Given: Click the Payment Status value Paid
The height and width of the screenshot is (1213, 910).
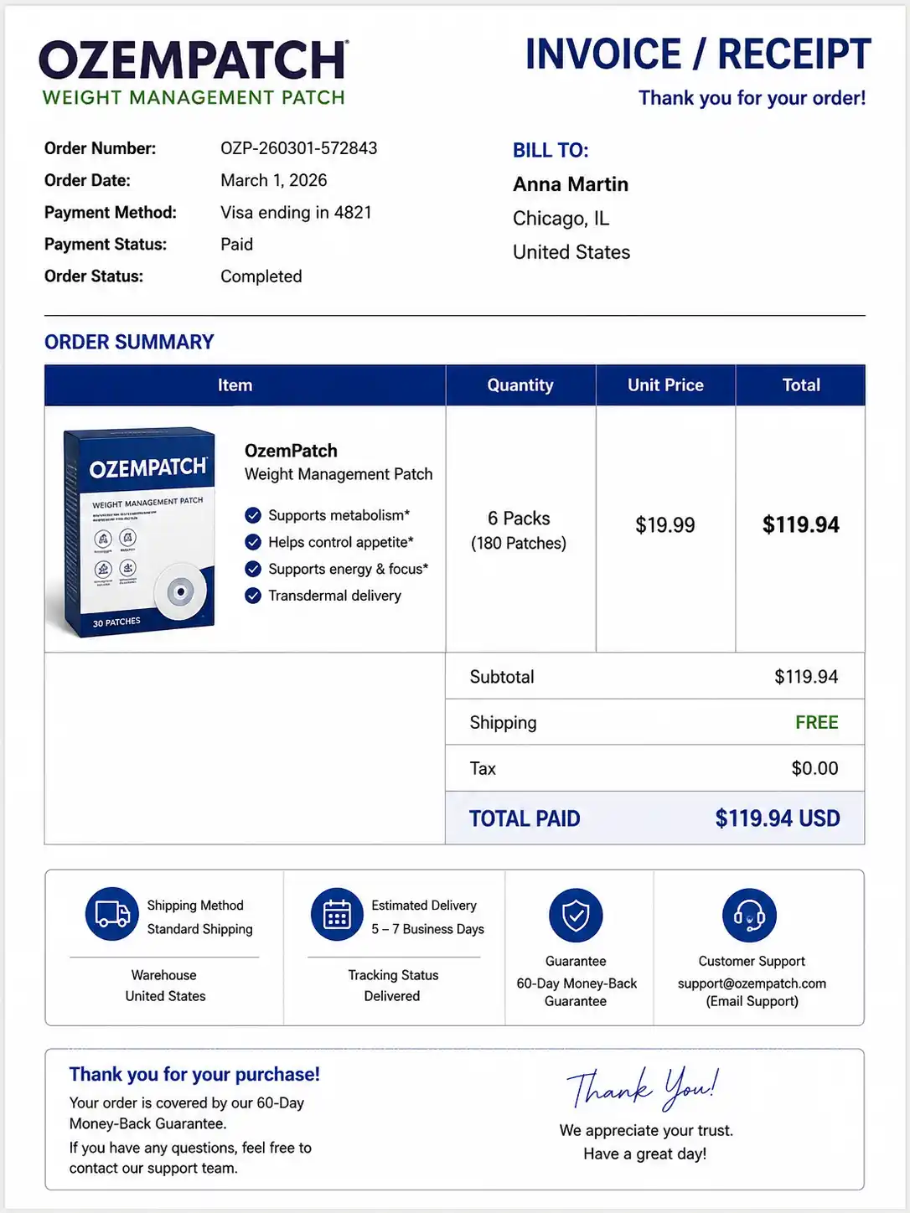Looking at the screenshot, I should (x=236, y=244).
